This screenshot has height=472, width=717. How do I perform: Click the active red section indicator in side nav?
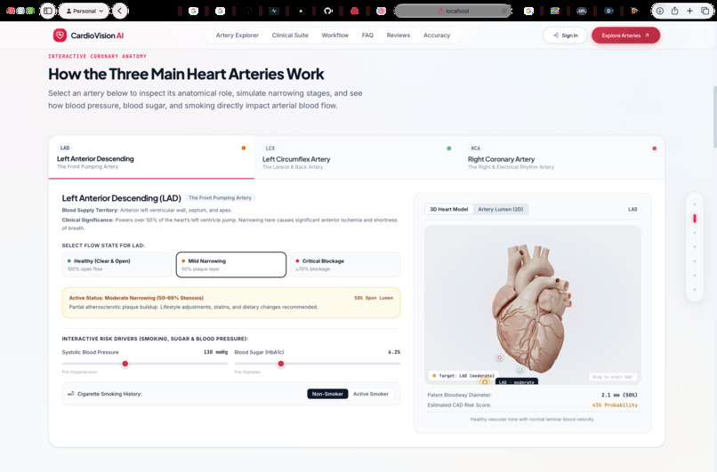(x=695, y=219)
